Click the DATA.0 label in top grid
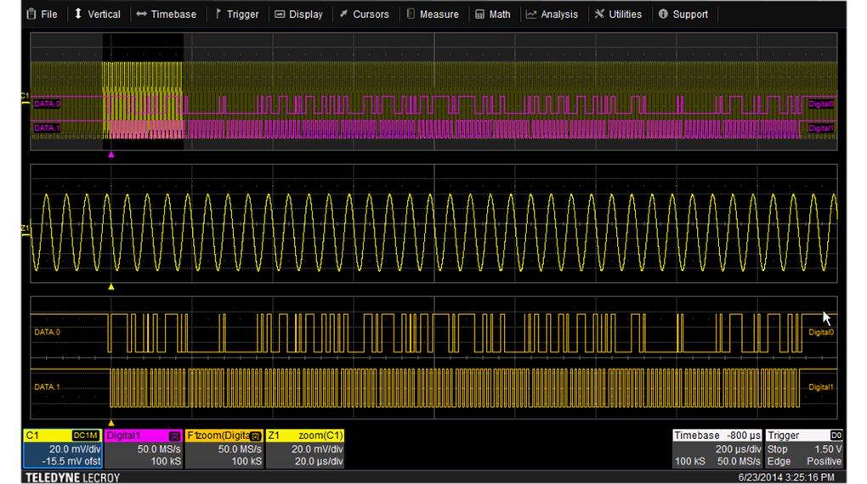Screen dimensions: 867x484 pos(47,104)
